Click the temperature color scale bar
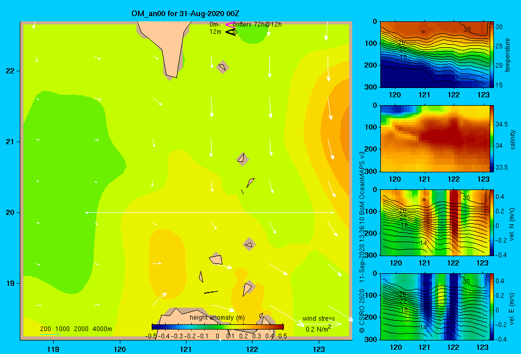 pyautogui.click(x=492, y=55)
